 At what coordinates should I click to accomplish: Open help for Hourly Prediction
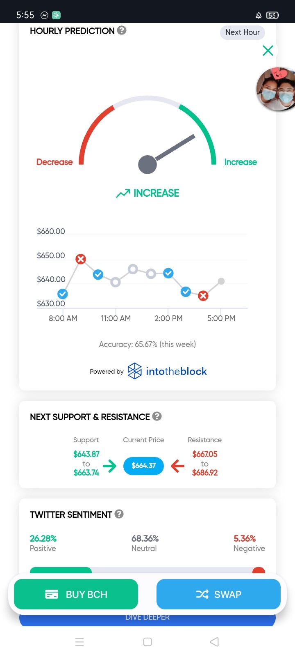tap(122, 30)
